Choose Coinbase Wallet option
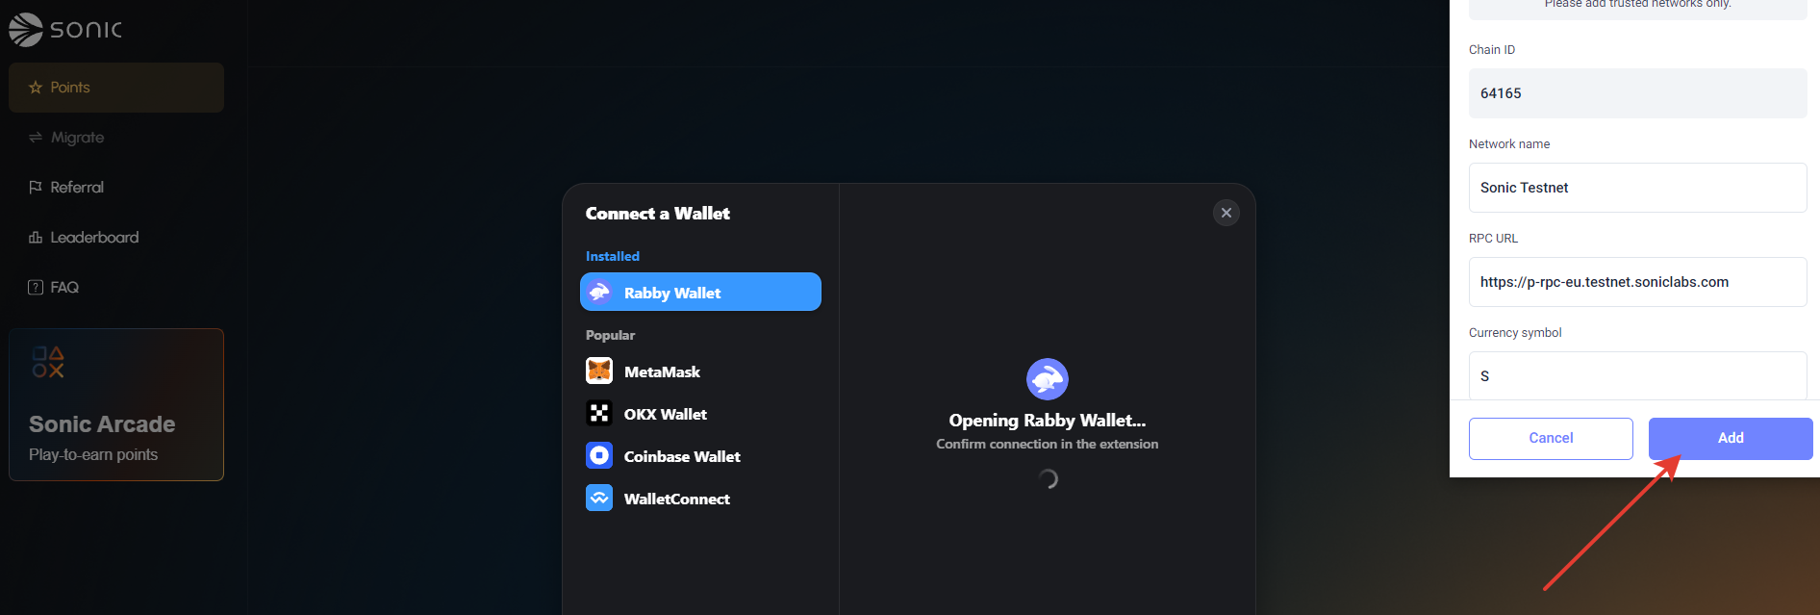 (700, 456)
